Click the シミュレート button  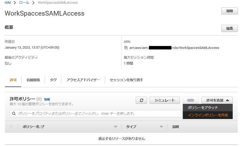[x=165, y=100]
